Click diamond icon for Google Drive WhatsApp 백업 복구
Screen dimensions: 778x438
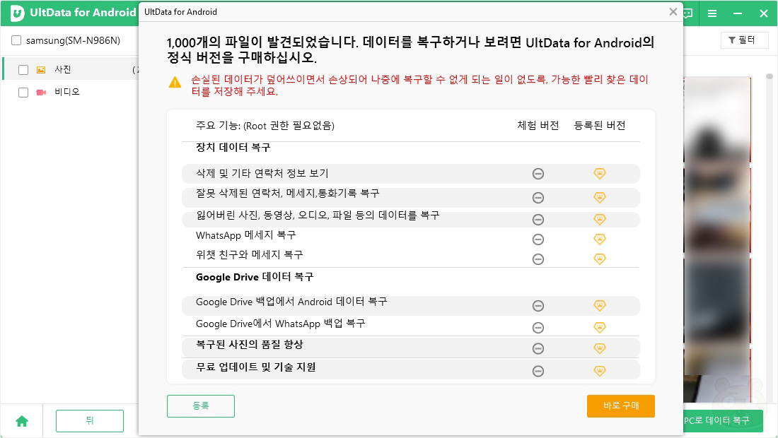coord(599,327)
